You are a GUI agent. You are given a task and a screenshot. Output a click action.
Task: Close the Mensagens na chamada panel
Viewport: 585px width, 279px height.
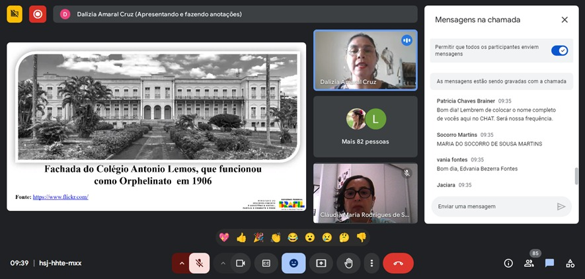pyautogui.click(x=565, y=20)
